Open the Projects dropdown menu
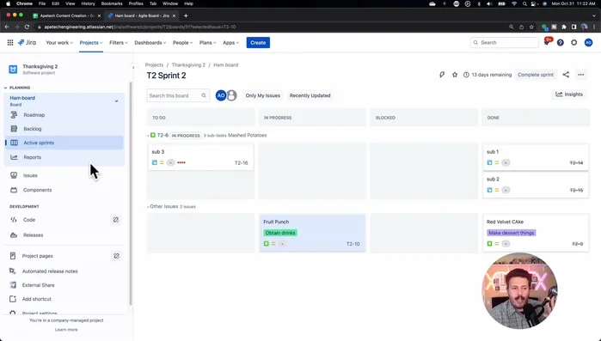This screenshot has height=341, width=601. click(91, 42)
